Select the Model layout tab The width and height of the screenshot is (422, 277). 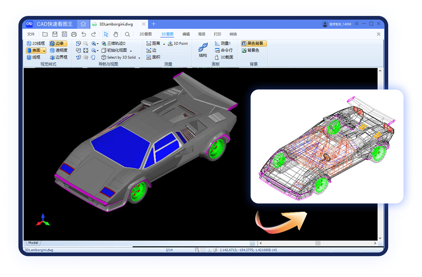(33, 243)
